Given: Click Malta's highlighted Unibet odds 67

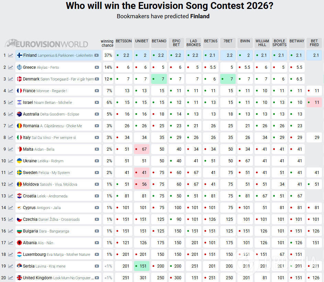Looking at the screenshot, I should 142,149.
